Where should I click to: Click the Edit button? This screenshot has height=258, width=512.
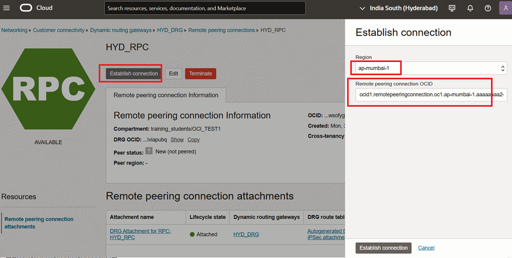(x=173, y=74)
